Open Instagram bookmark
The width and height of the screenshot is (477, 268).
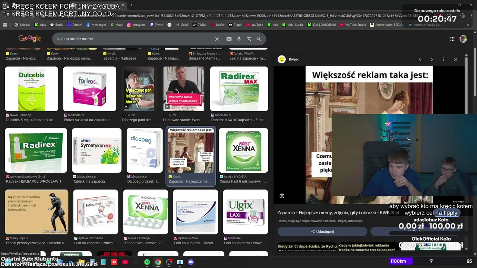pyautogui.click(x=136, y=25)
